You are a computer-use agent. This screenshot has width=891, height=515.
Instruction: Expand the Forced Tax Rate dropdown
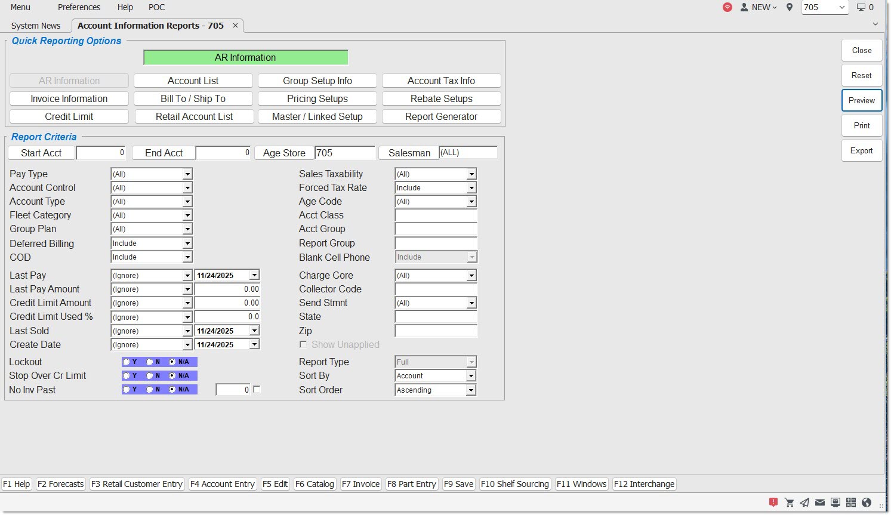pyautogui.click(x=471, y=188)
